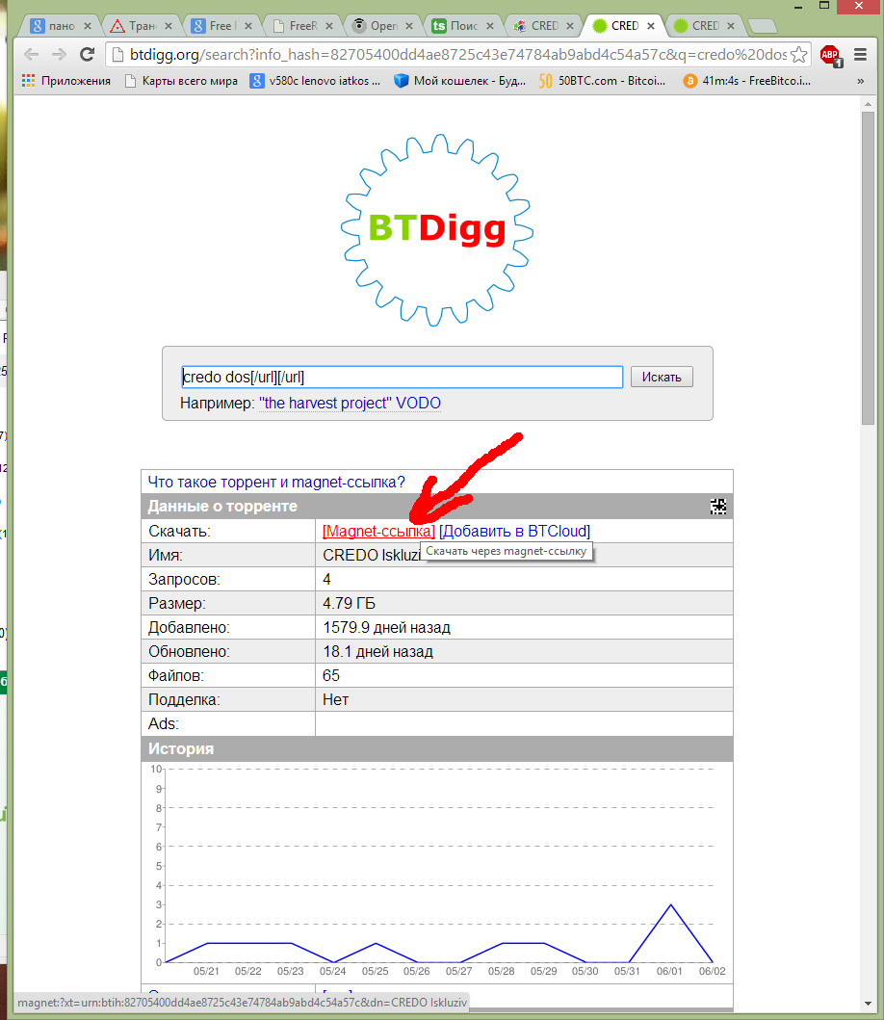Viewport: 884px width, 1020px height.
Task: Switch to the Free F tab
Action: (222, 26)
